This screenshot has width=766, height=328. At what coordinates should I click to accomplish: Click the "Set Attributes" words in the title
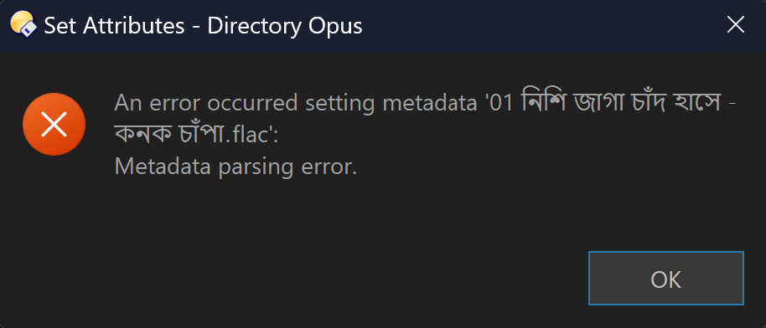pyautogui.click(x=114, y=26)
